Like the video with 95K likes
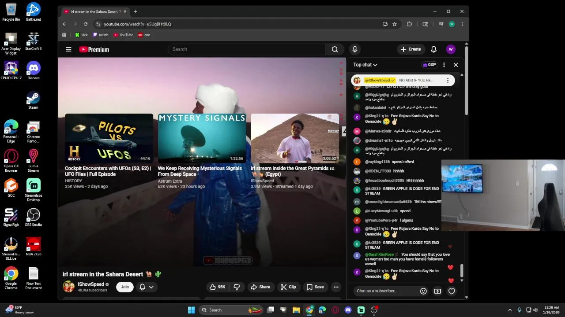Viewport: 565px width, 317px height. coord(217,287)
